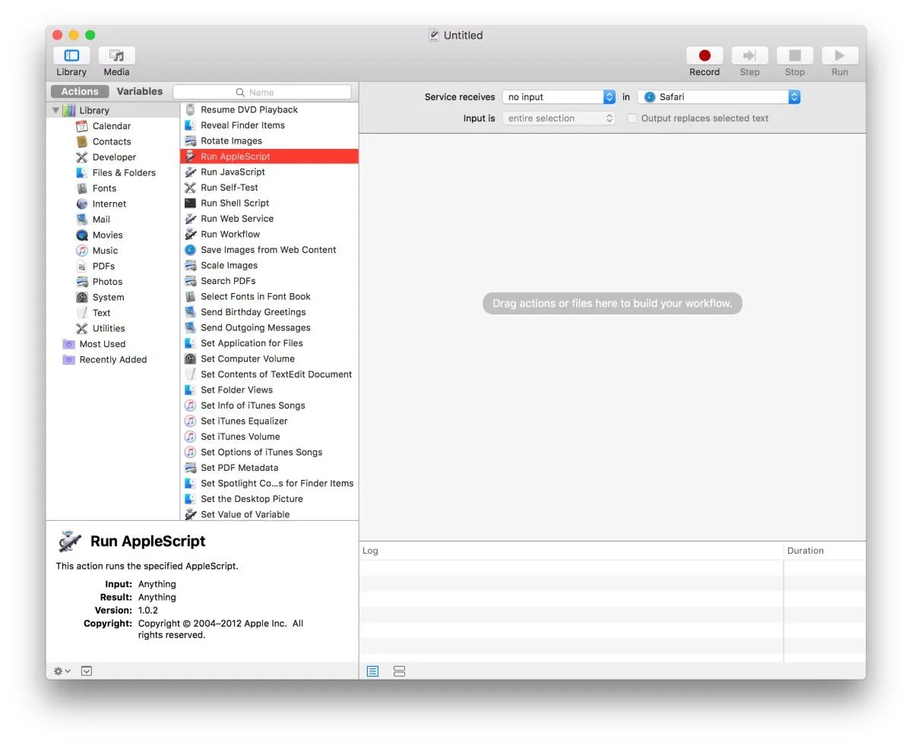Toggle the description panel hide icon
Screen dimensions: 912x745
(87, 671)
